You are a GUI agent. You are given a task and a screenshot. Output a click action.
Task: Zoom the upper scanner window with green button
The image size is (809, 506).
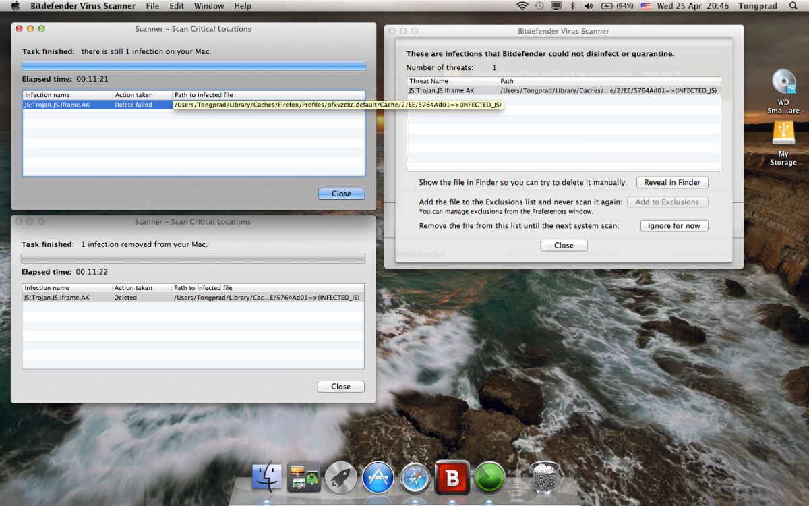pos(41,29)
